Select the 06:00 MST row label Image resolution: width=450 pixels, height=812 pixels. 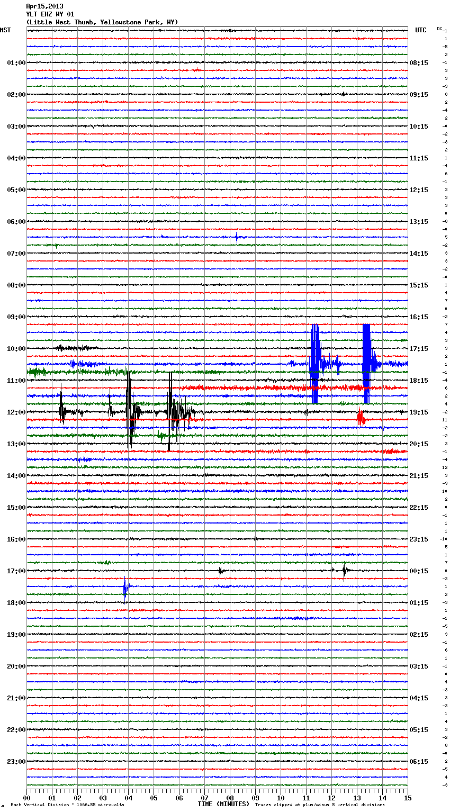tap(16, 222)
